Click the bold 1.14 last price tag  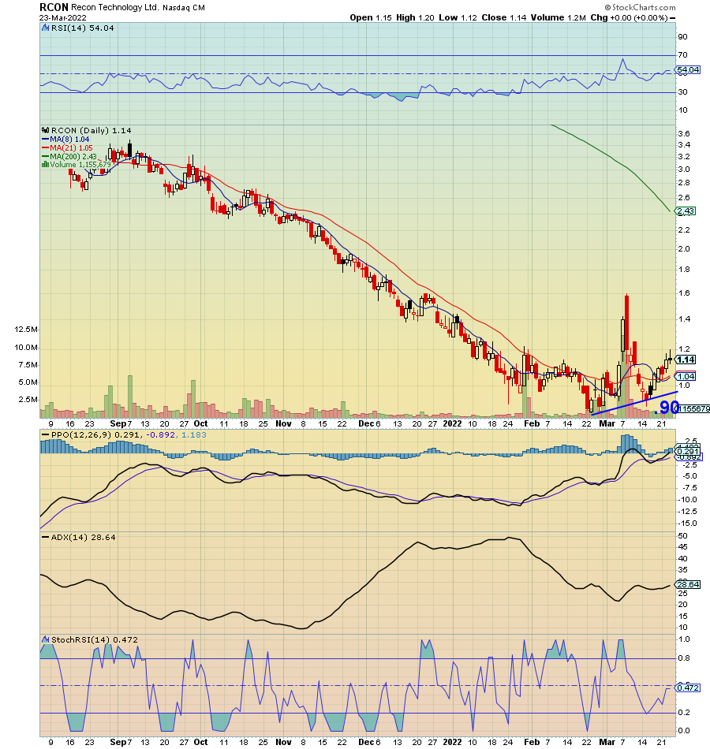click(686, 360)
